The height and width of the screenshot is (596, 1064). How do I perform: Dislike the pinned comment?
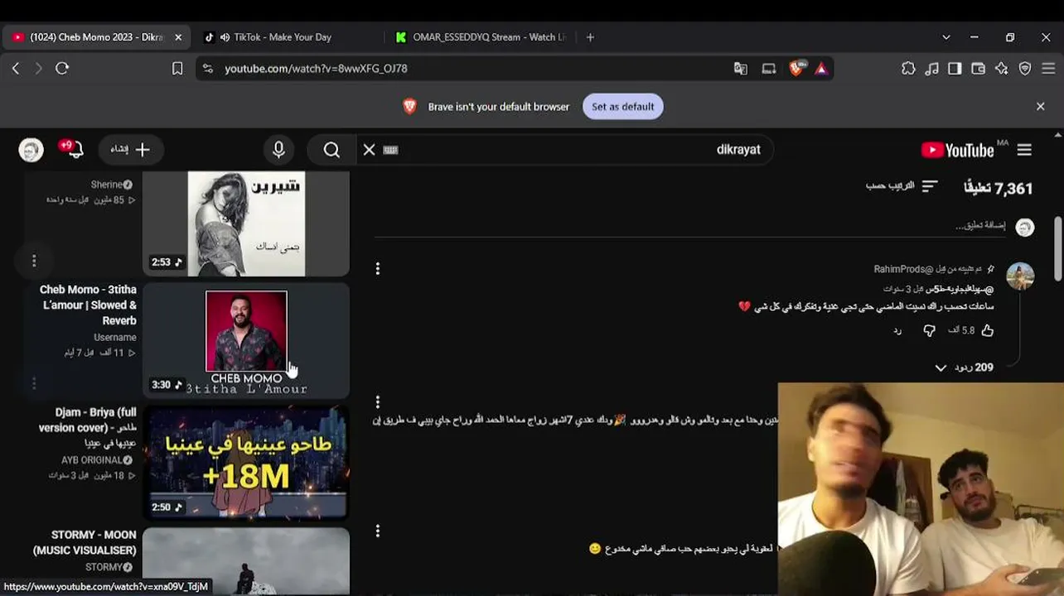point(930,330)
